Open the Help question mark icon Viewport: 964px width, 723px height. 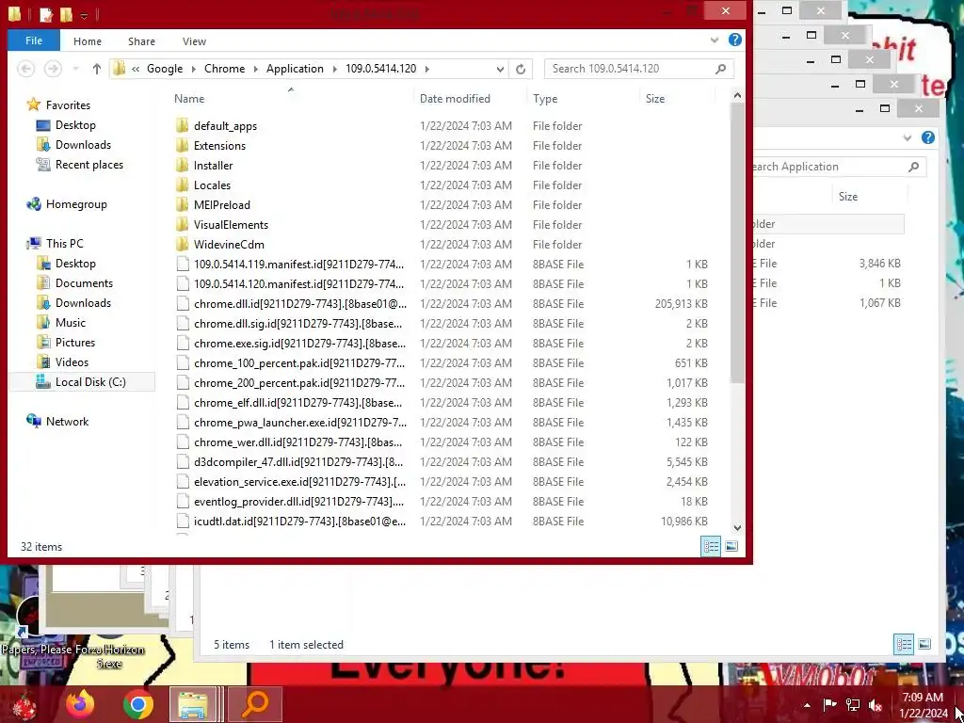coord(734,40)
